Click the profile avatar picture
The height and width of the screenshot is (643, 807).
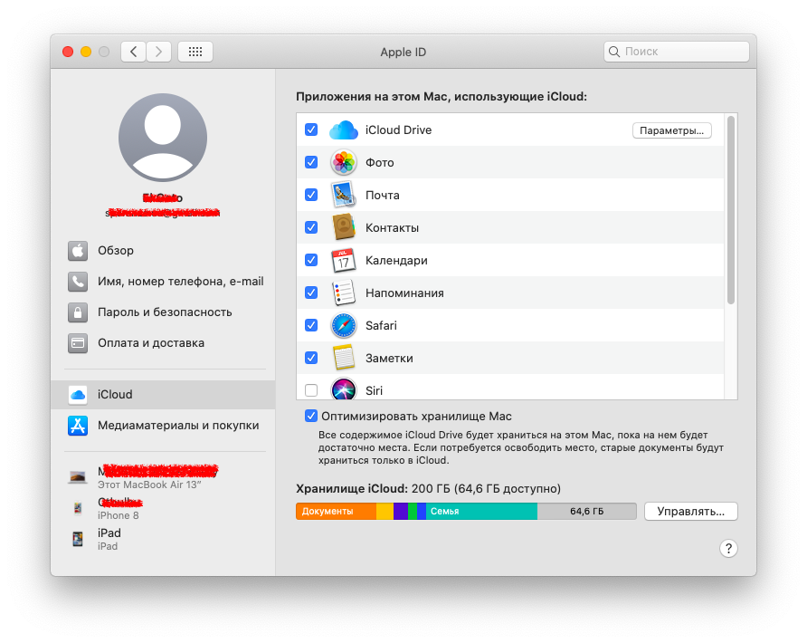point(163,138)
